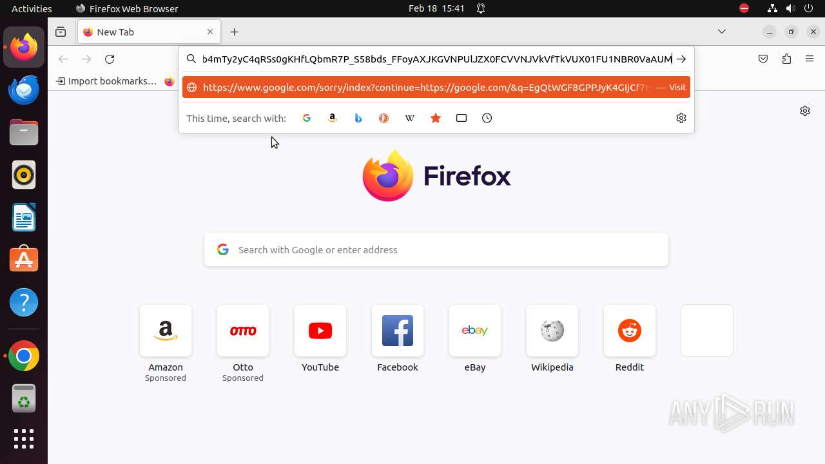Search this time with Bing
Screen dimensions: 825x464
358,118
